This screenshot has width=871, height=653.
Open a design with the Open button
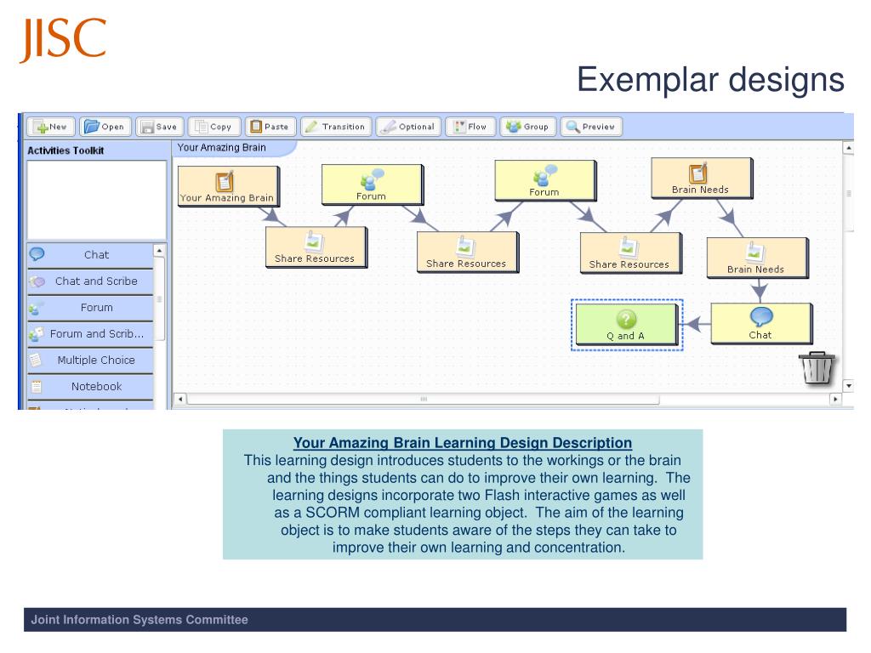105,127
